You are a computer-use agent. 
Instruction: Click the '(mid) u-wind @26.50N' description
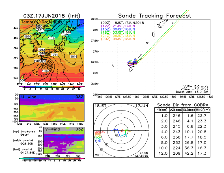click(x=23, y=142)
